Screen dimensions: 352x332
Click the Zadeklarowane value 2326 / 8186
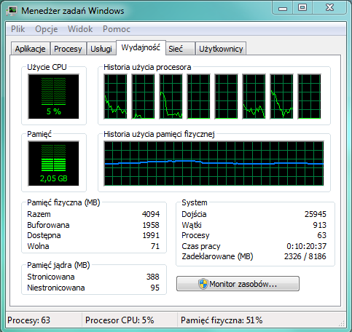tap(305, 256)
